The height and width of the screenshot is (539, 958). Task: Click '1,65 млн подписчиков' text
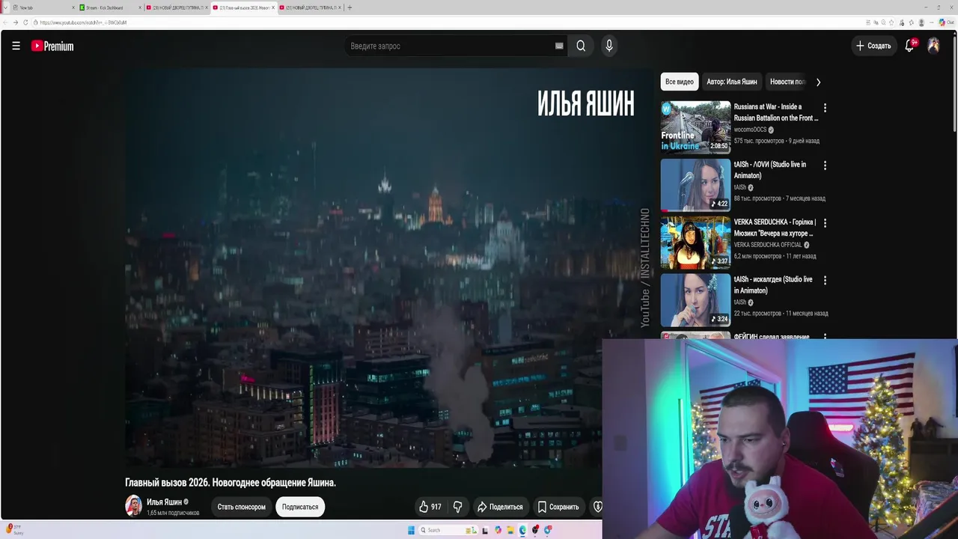(173, 513)
